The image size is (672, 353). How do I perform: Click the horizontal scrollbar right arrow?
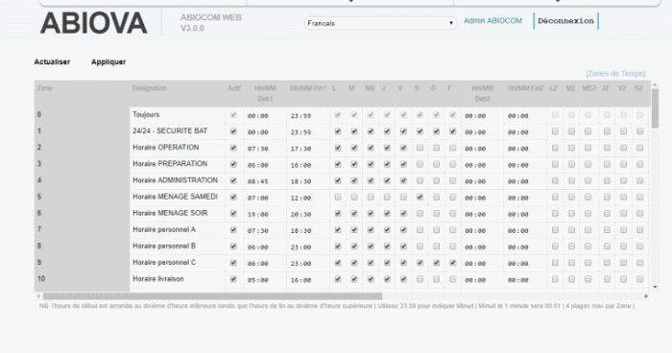coord(646,296)
